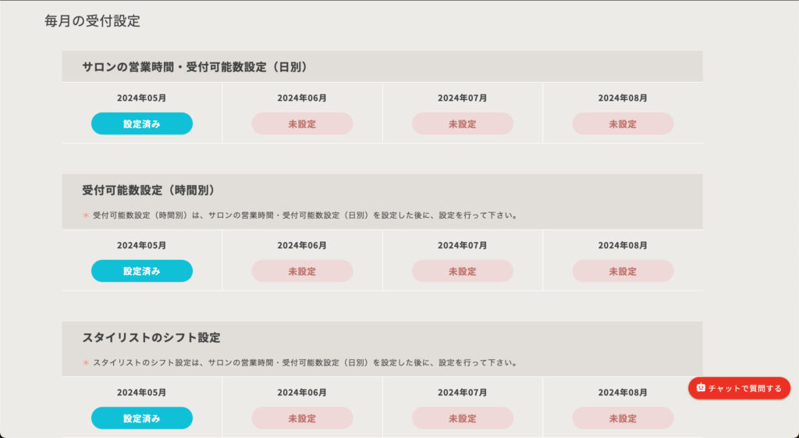
Task: Click 2024年08月 label in salon business hours row
Action: pyautogui.click(x=623, y=98)
